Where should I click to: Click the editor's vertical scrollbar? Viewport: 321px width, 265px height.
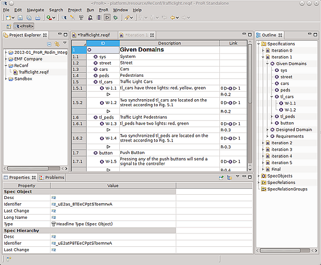pyautogui.click(x=250, y=74)
